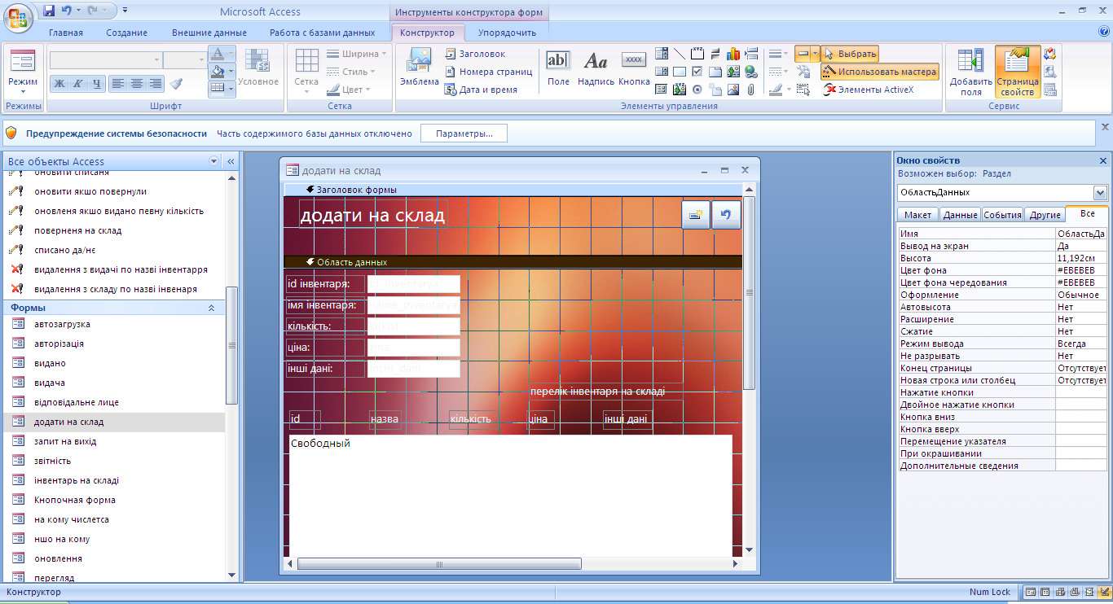Toggle align text left
Screen dimensions: 1113x604
click(118, 83)
